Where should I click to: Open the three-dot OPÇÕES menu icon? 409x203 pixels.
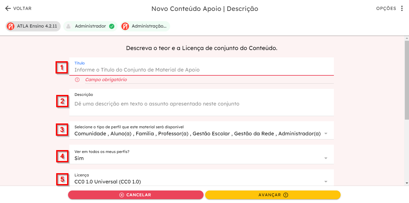tap(402, 9)
